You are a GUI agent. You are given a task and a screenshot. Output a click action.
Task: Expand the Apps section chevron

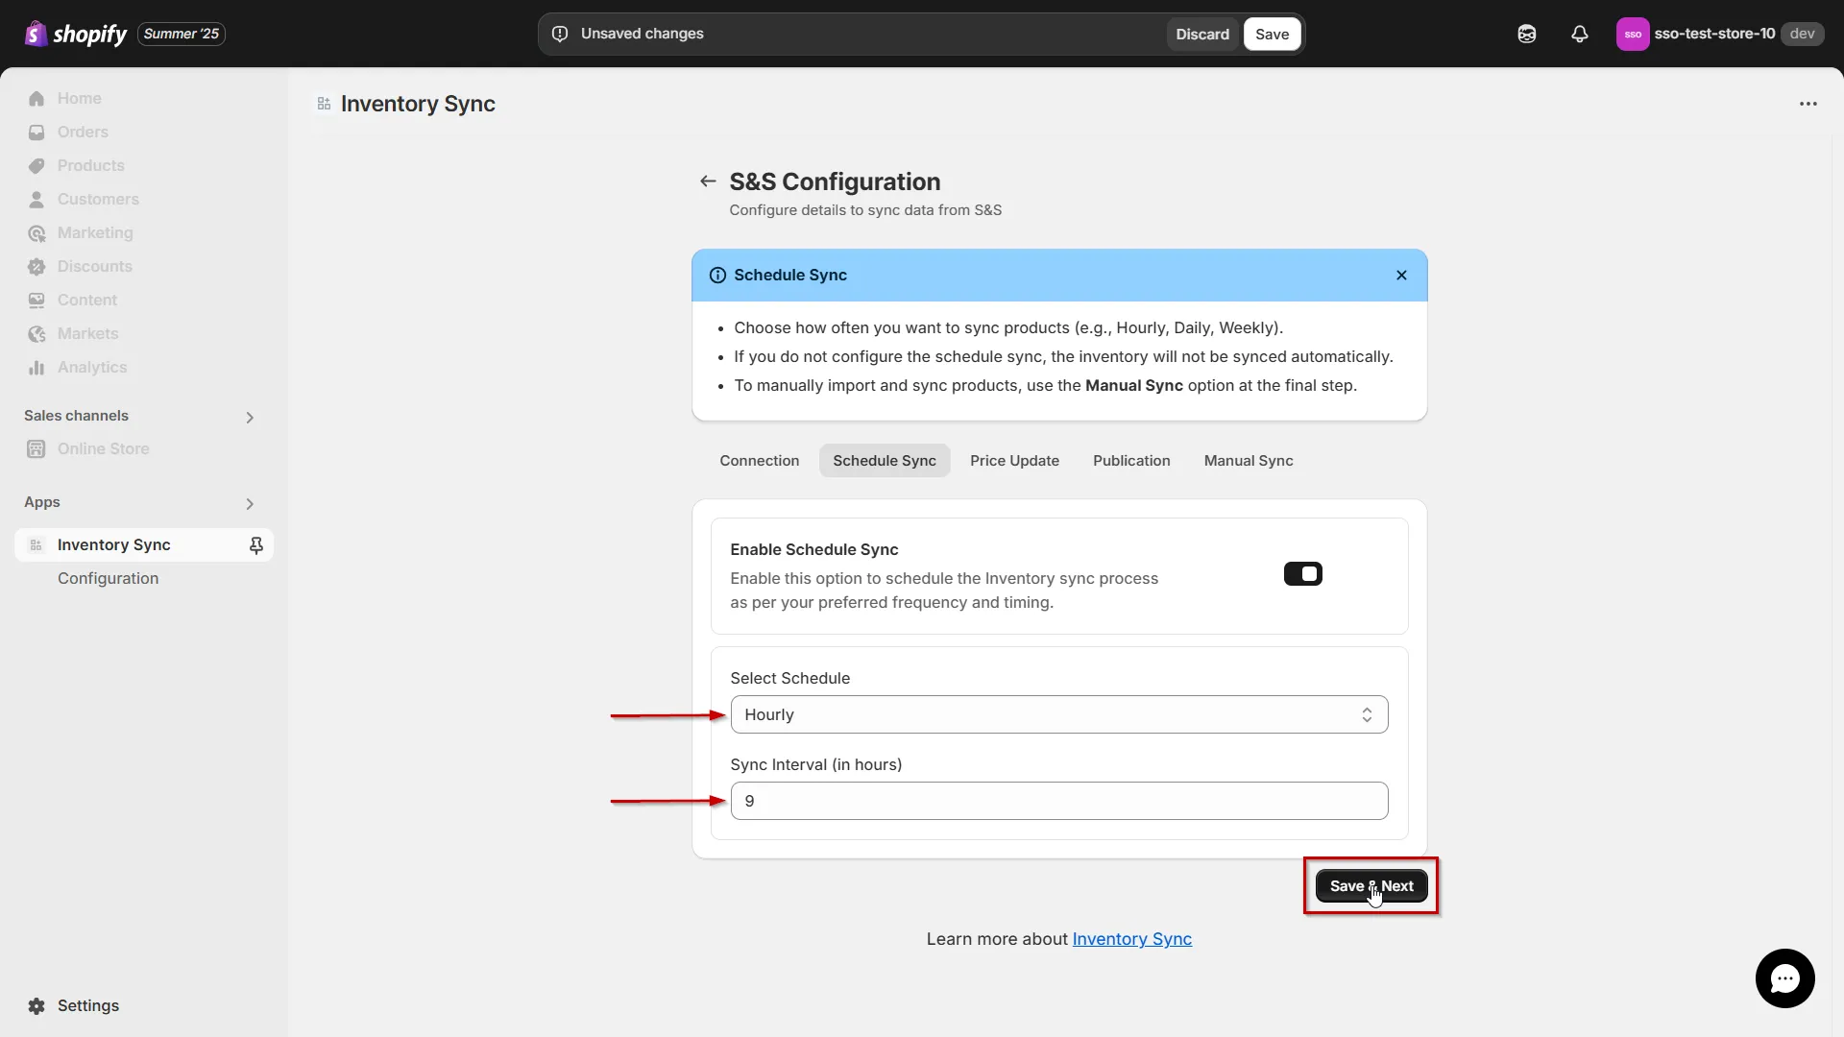click(250, 503)
